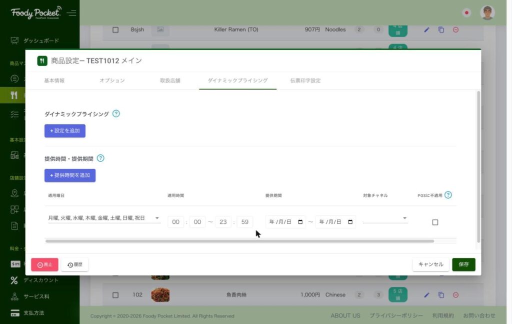The image size is (512, 324).
Task: Click the start hour field showing 00
Action: tap(175, 222)
